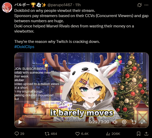
Task: Open the 11h timestamp link
Action: pos(78,5)
